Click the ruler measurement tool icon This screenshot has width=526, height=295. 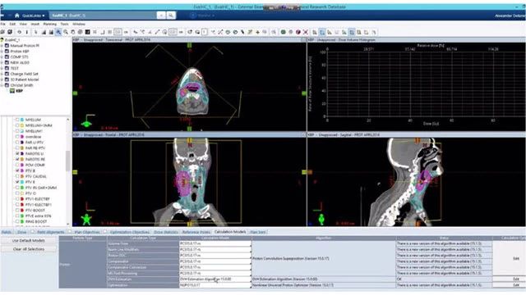click(x=157, y=32)
